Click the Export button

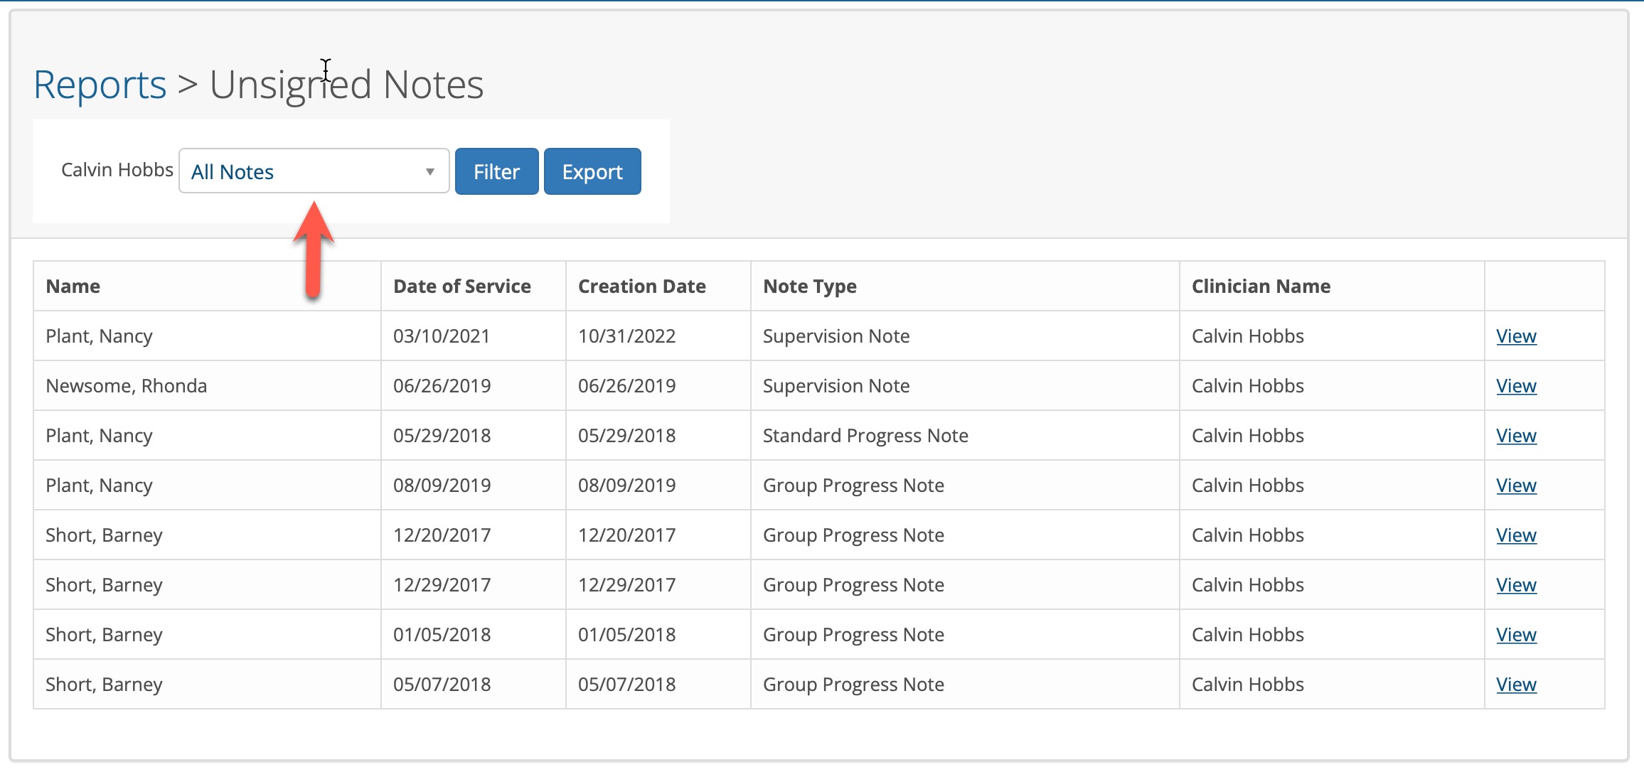[x=592, y=171]
